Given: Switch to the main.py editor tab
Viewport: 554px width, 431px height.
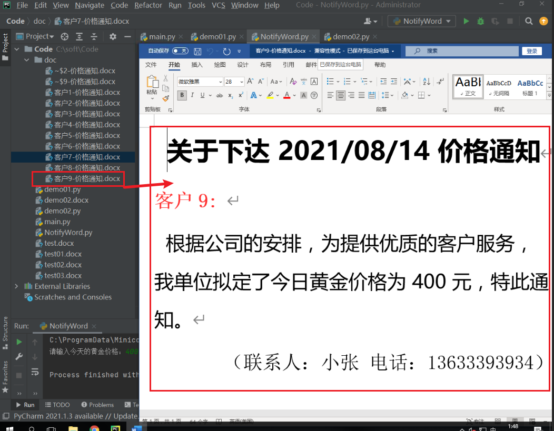Looking at the screenshot, I should click(x=162, y=37).
